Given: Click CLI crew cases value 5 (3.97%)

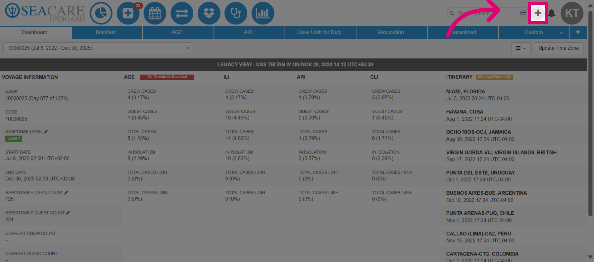Looking at the screenshot, I should (x=383, y=98).
